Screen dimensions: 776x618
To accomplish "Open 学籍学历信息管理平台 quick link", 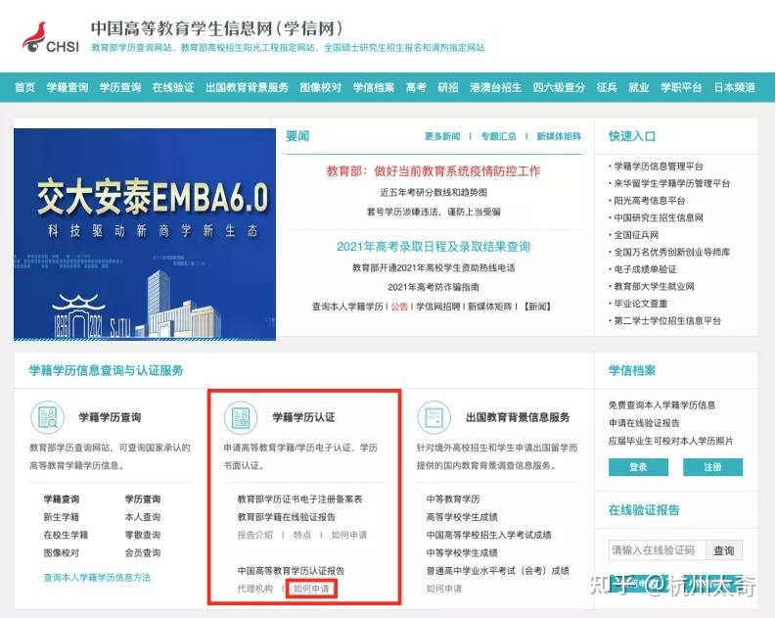I will click(x=659, y=166).
